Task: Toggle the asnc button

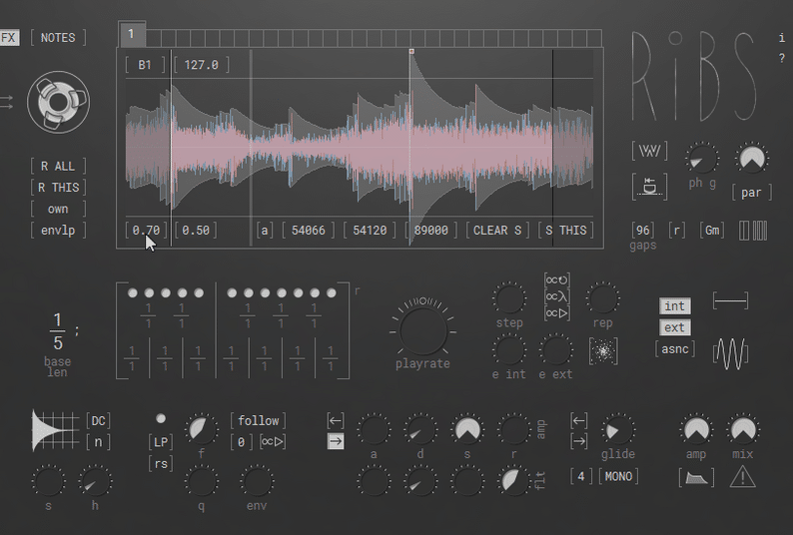Action: [675, 349]
